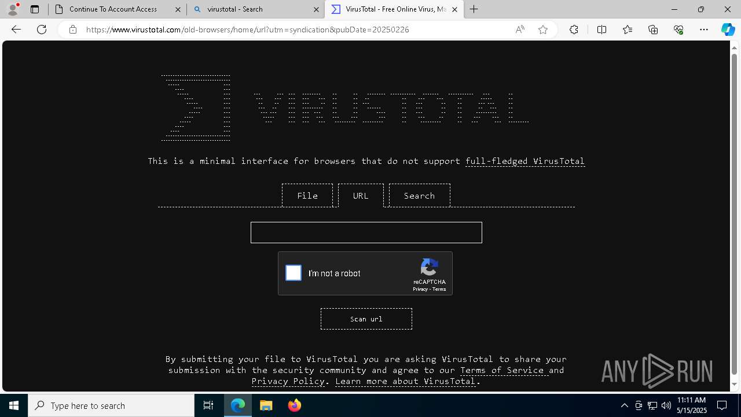This screenshot has width=741, height=417.
Task: Switch to the URL tab
Action: click(x=361, y=195)
